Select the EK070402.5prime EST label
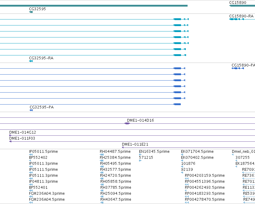Image resolution: width=255 pixels, height=204 pixels. coord(197,158)
